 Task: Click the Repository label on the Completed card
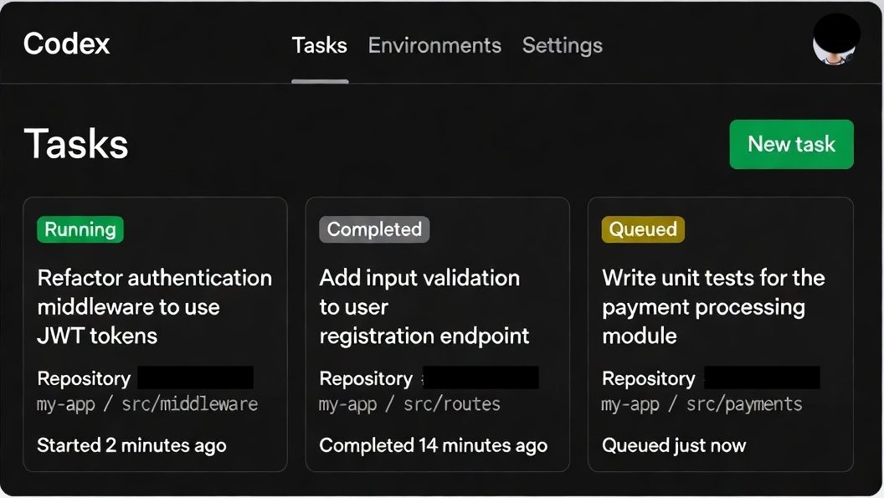(x=366, y=377)
